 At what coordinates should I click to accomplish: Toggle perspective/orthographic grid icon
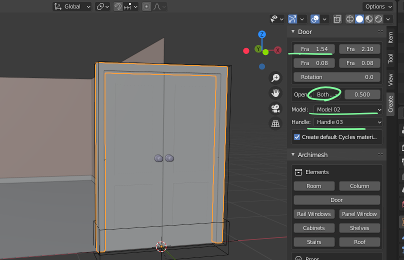coord(275,123)
